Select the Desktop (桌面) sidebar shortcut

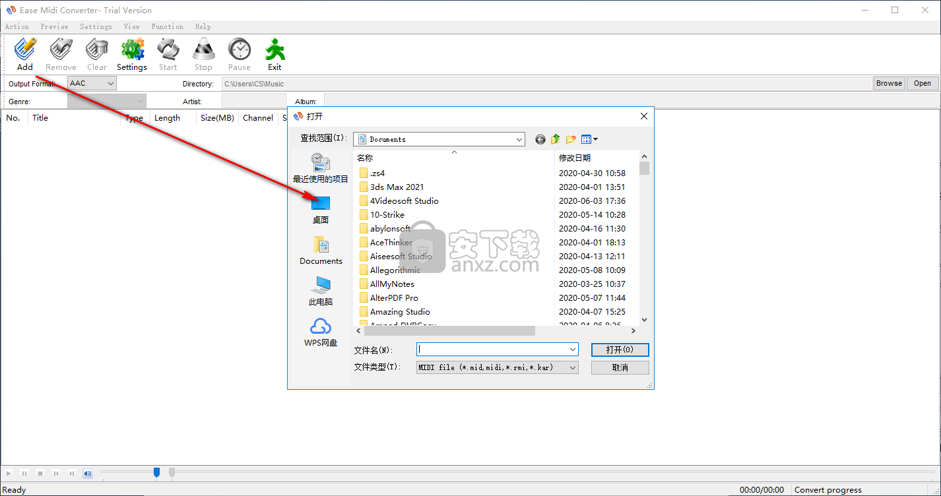[x=321, y=210]
